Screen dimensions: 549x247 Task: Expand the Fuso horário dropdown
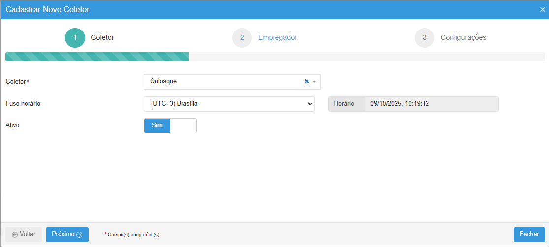point(310,104)
